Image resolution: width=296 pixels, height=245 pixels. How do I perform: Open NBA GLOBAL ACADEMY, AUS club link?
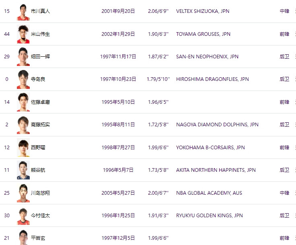209,193
